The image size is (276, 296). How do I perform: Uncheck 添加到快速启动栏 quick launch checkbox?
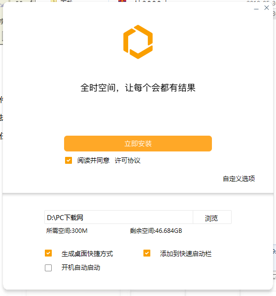[147, 253]
